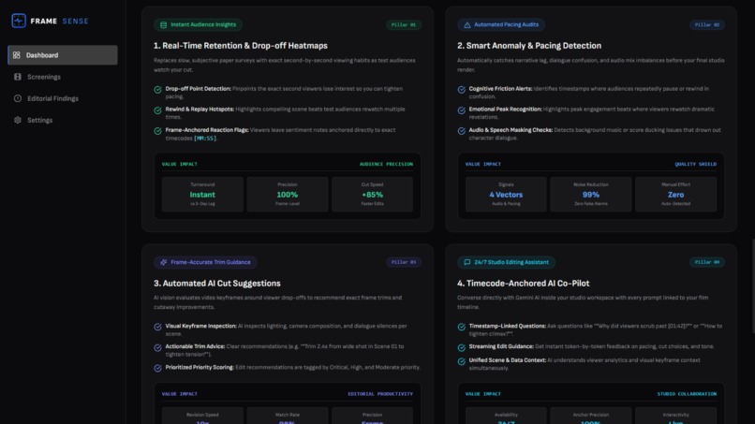Screen dimensions: 755x424
Task: Click the Precision 100% stat tile
Action: tap(288, 195)
